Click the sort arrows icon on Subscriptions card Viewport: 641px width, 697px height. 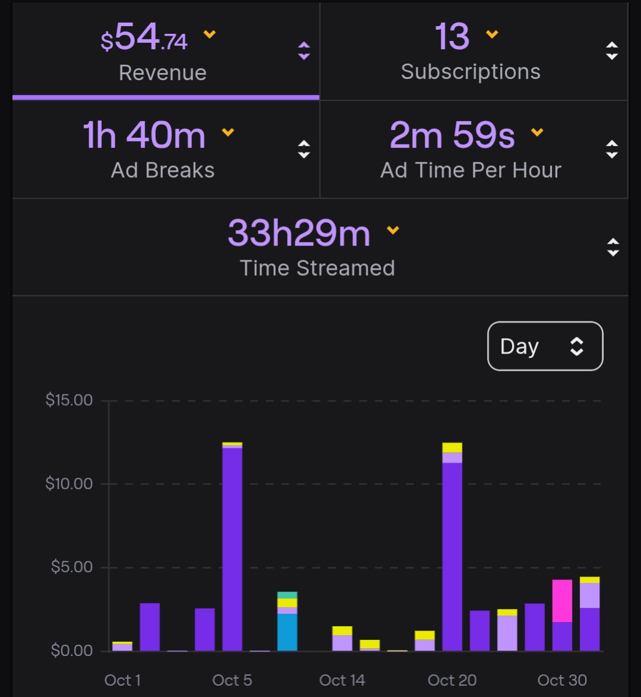pyautogui.click(x=612, y=52)
